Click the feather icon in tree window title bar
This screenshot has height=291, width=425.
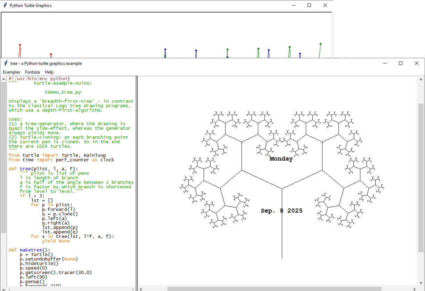5,63
